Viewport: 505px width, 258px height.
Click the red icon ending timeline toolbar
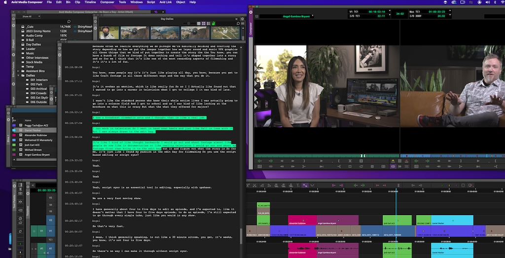(x=470, y=185)
